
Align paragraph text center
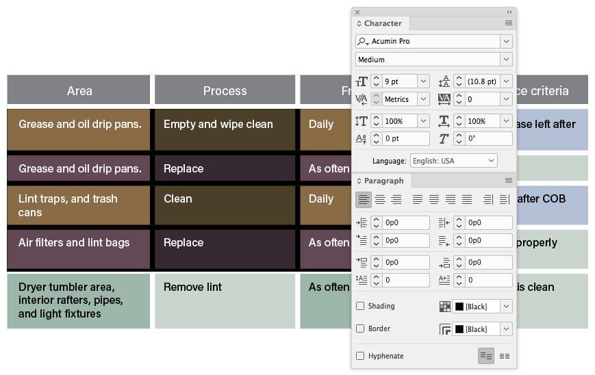[x=380, y=199]
